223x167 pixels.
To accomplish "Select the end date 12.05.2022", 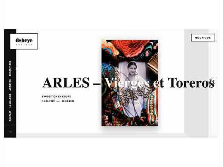I will [68, 101].
